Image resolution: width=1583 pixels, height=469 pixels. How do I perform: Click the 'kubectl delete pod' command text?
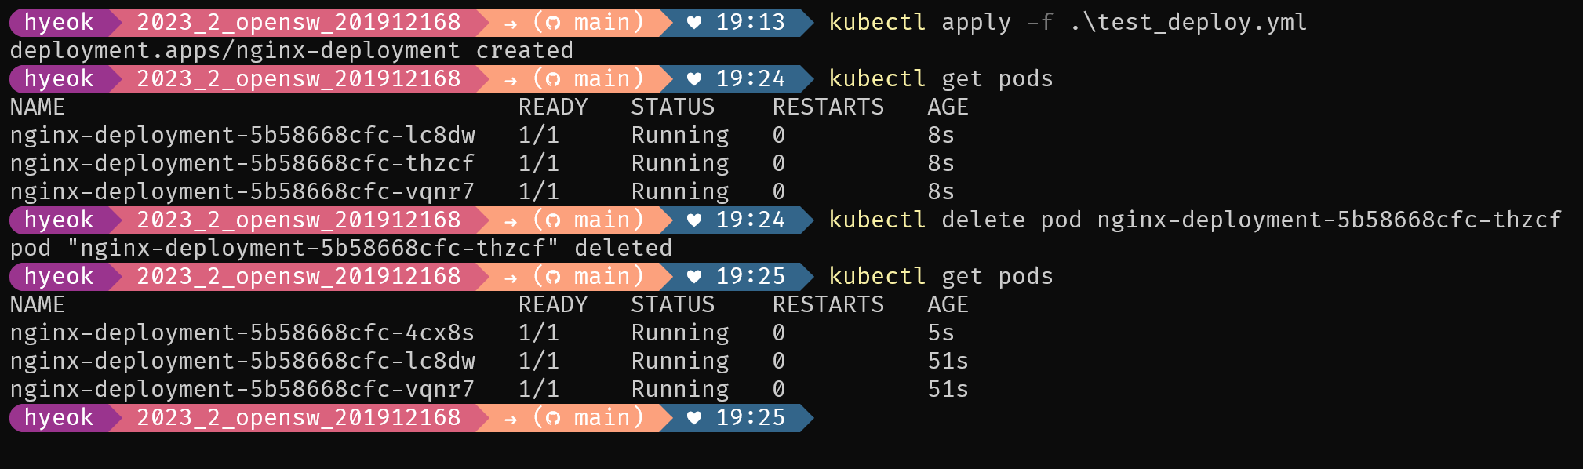click(955, 220)
